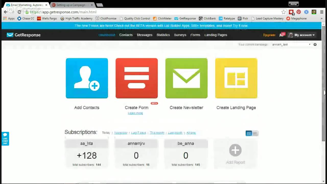This screenshot has width=327, height=184.
Task: Open the Forms menu
Action: coord(195,35)
